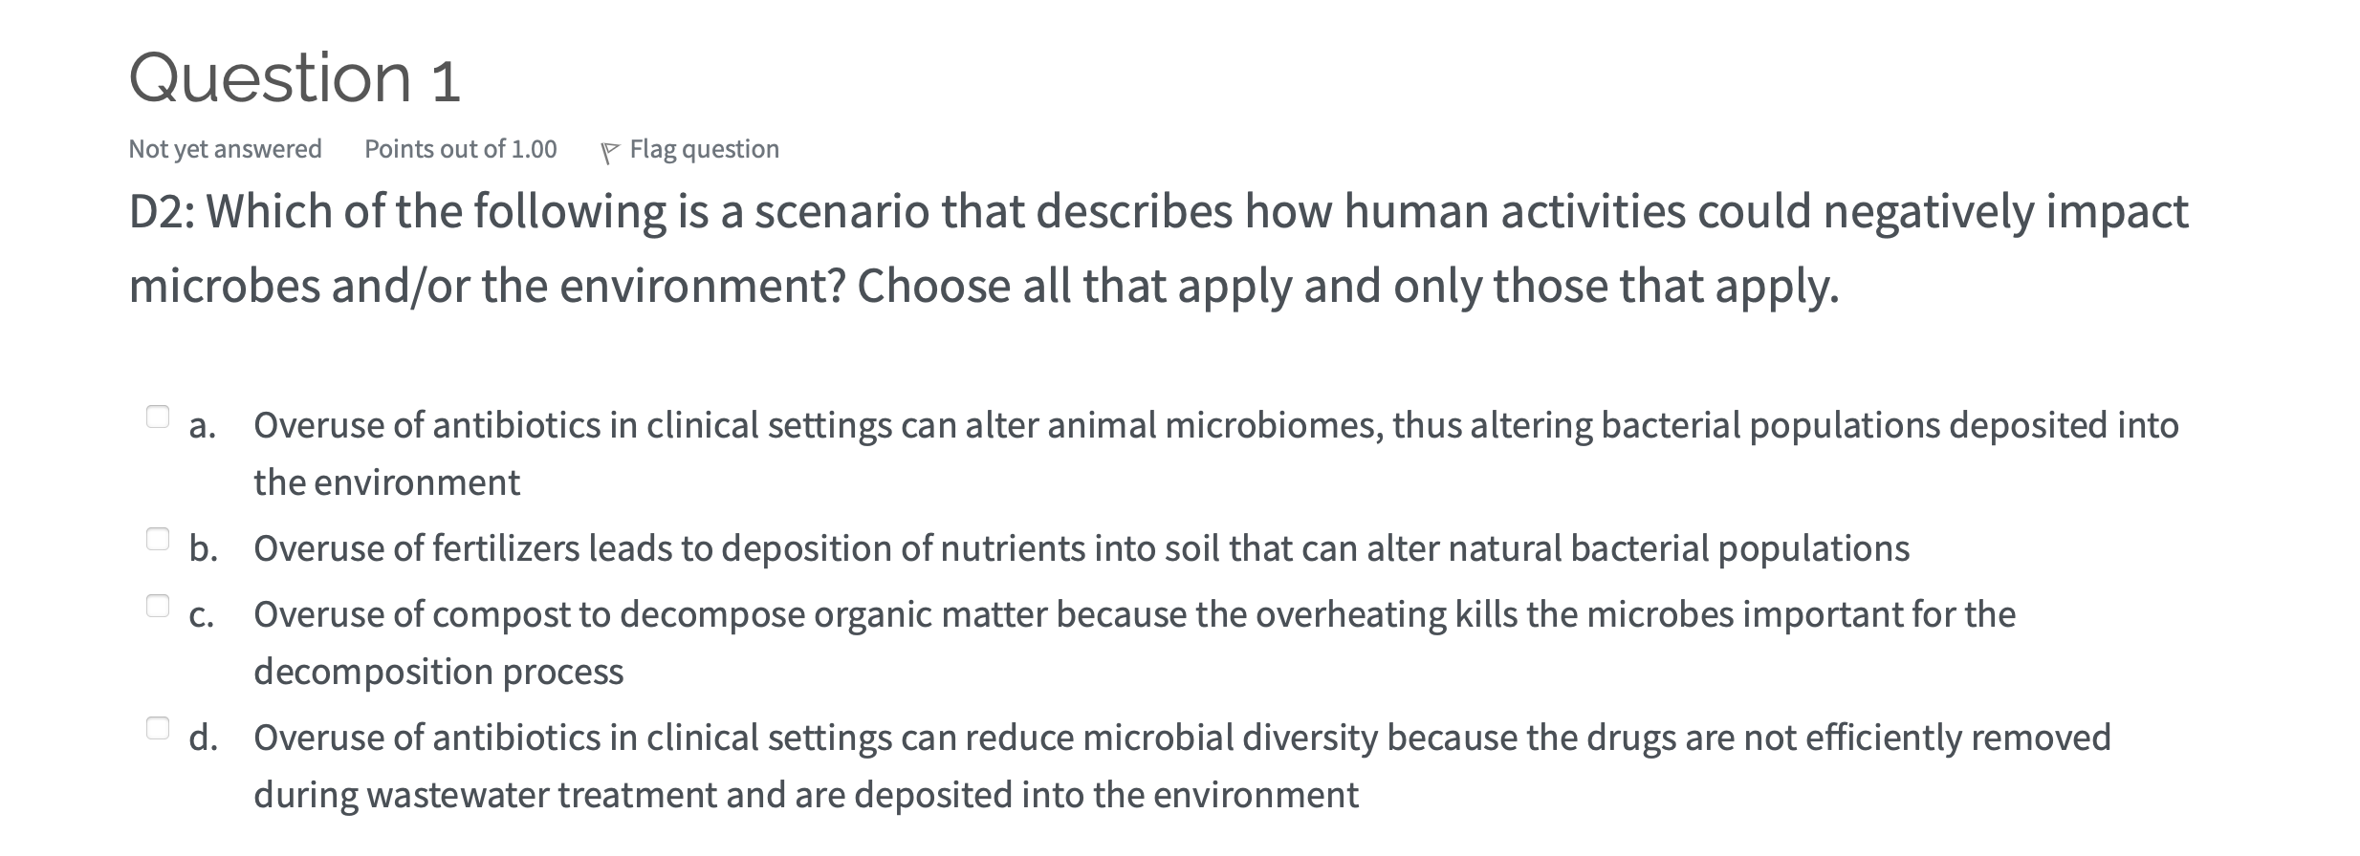Viewport: 2360px width, 856px height.
Task: Click the "Not yet answered" status text
Action: pos(225,149)
